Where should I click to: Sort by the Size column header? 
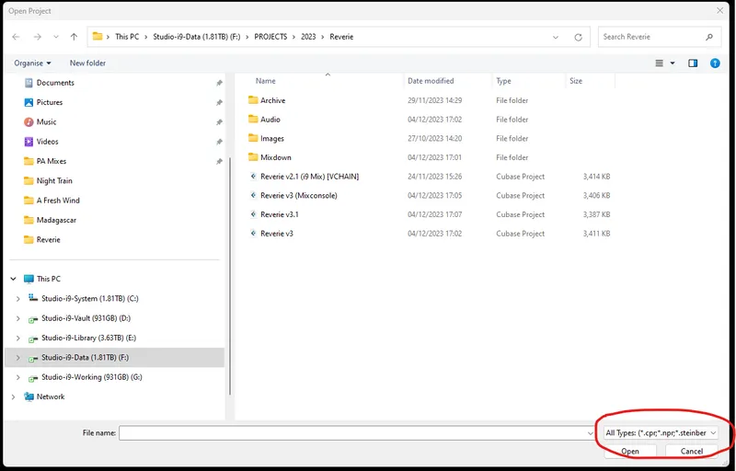[x=576, y=81]
